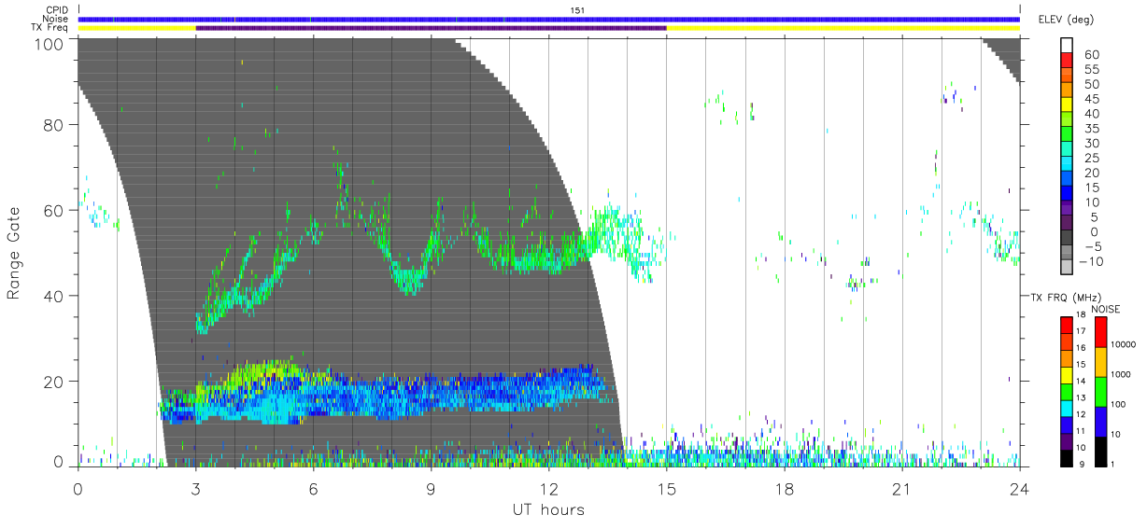This screenshot has width=1147, height=529.
Task: Click the 3 tick on UT hours axis
Action: 196,488
